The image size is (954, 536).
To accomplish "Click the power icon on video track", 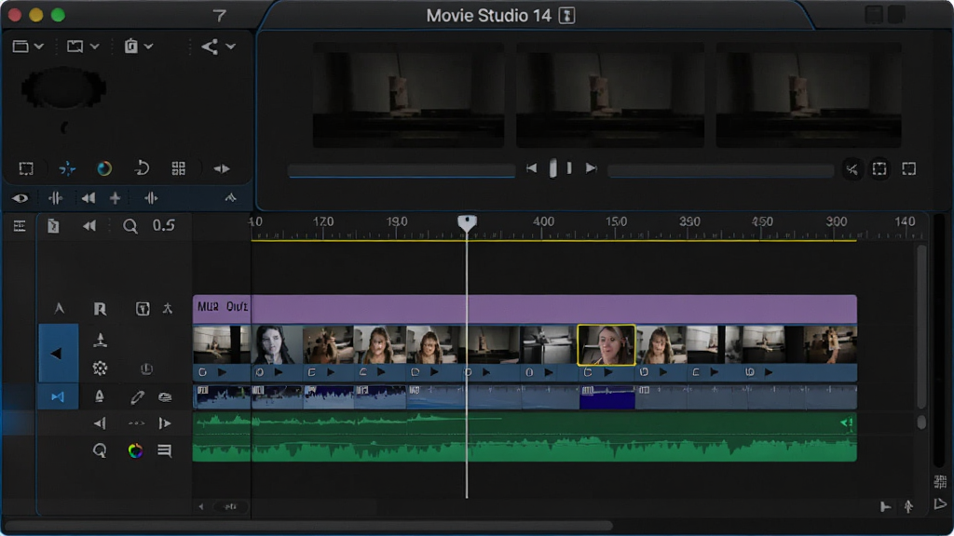I will point(146,368).
